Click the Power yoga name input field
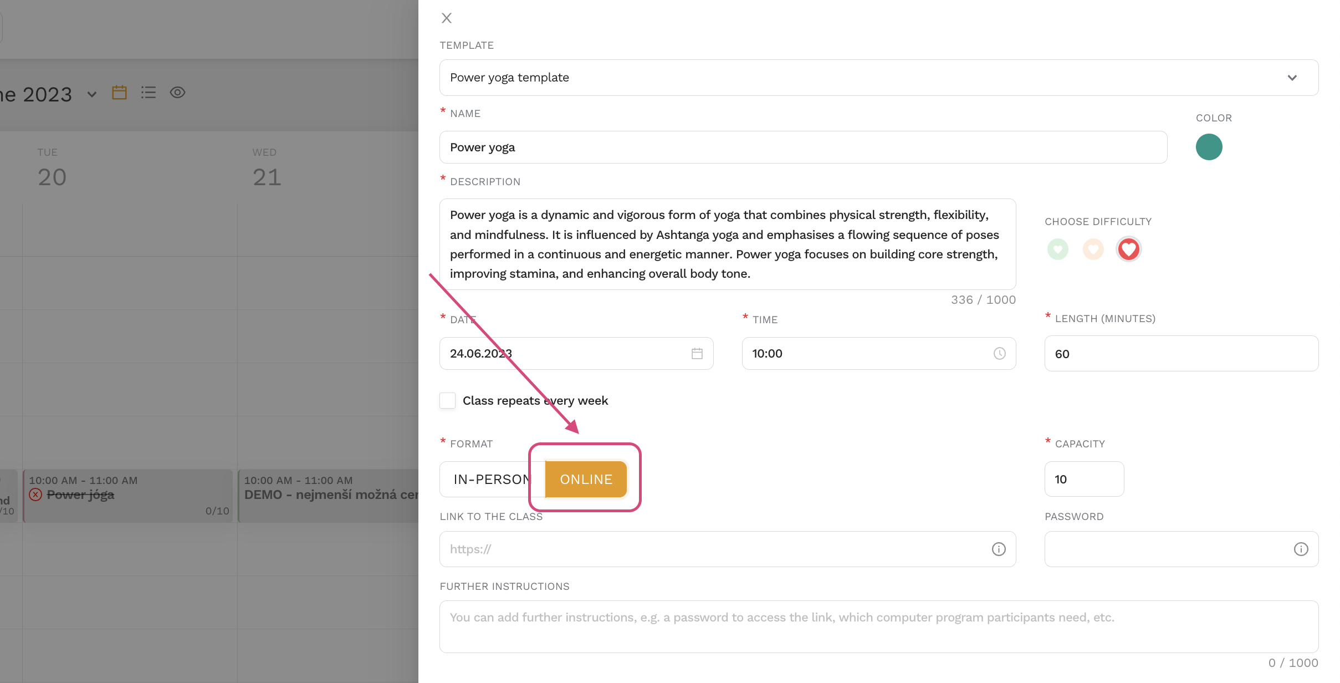Screen dimensions: 1340x683 803,146
